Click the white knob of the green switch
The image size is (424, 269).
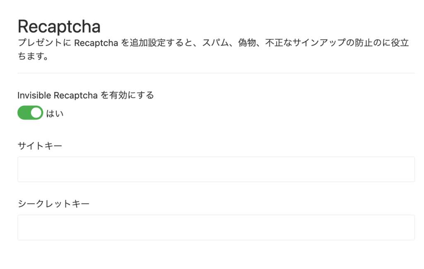(x=36, y=113)
